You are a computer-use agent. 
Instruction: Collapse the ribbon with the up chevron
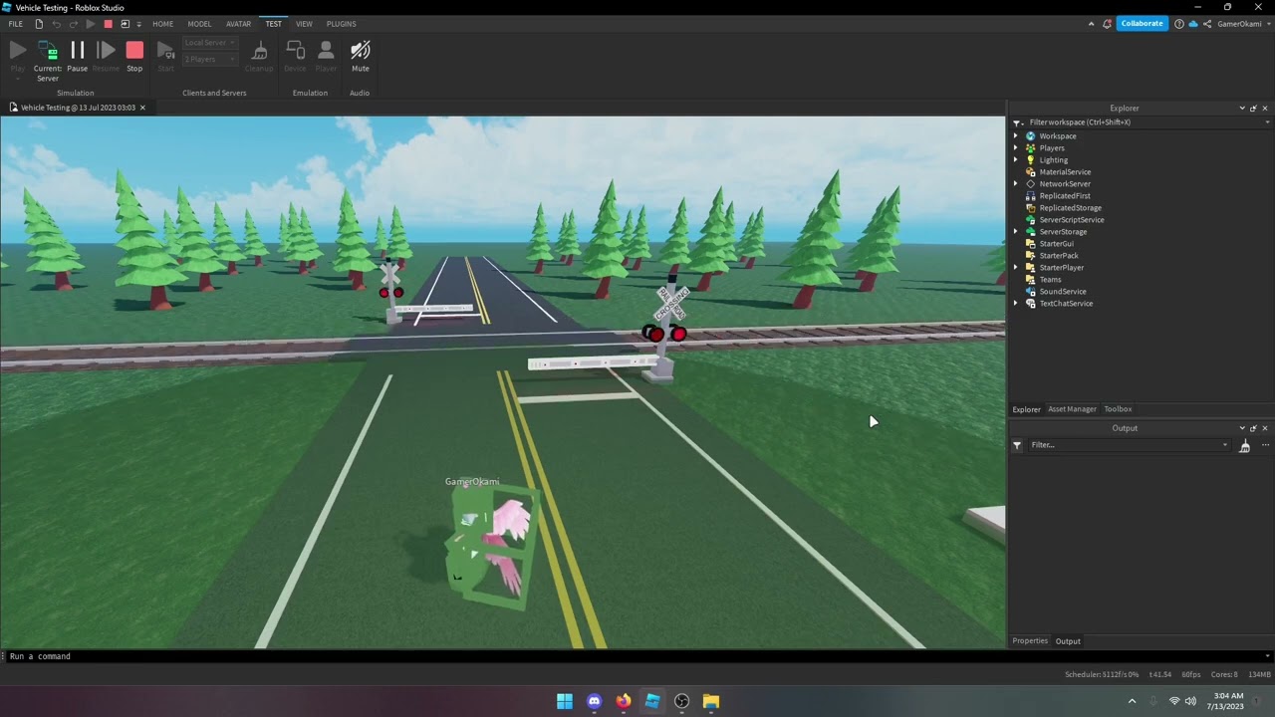pos(1091,24)
